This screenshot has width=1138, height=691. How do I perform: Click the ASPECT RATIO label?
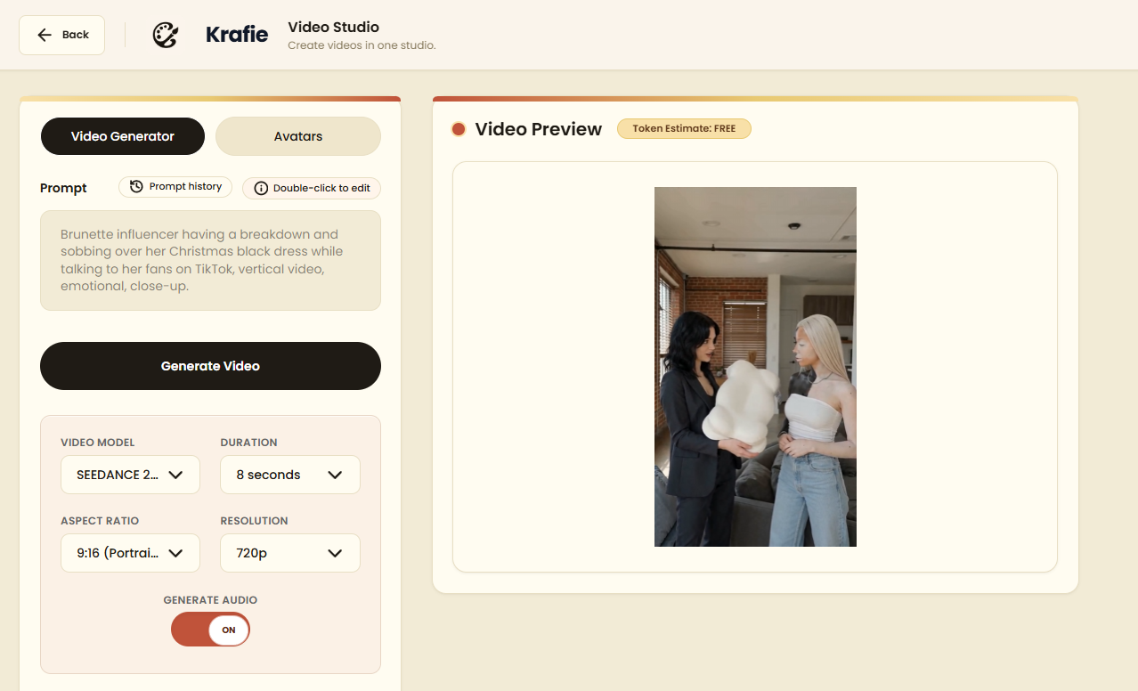click(100, 521)
